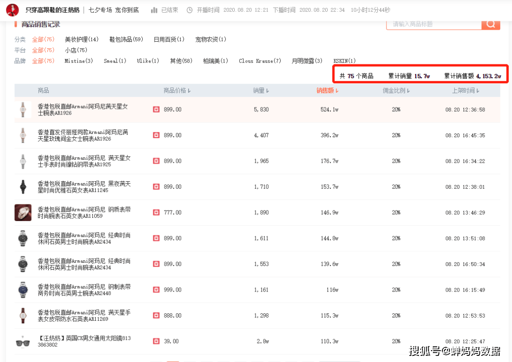Filter brand by Clous Krause(7)

tap(260, 61)
